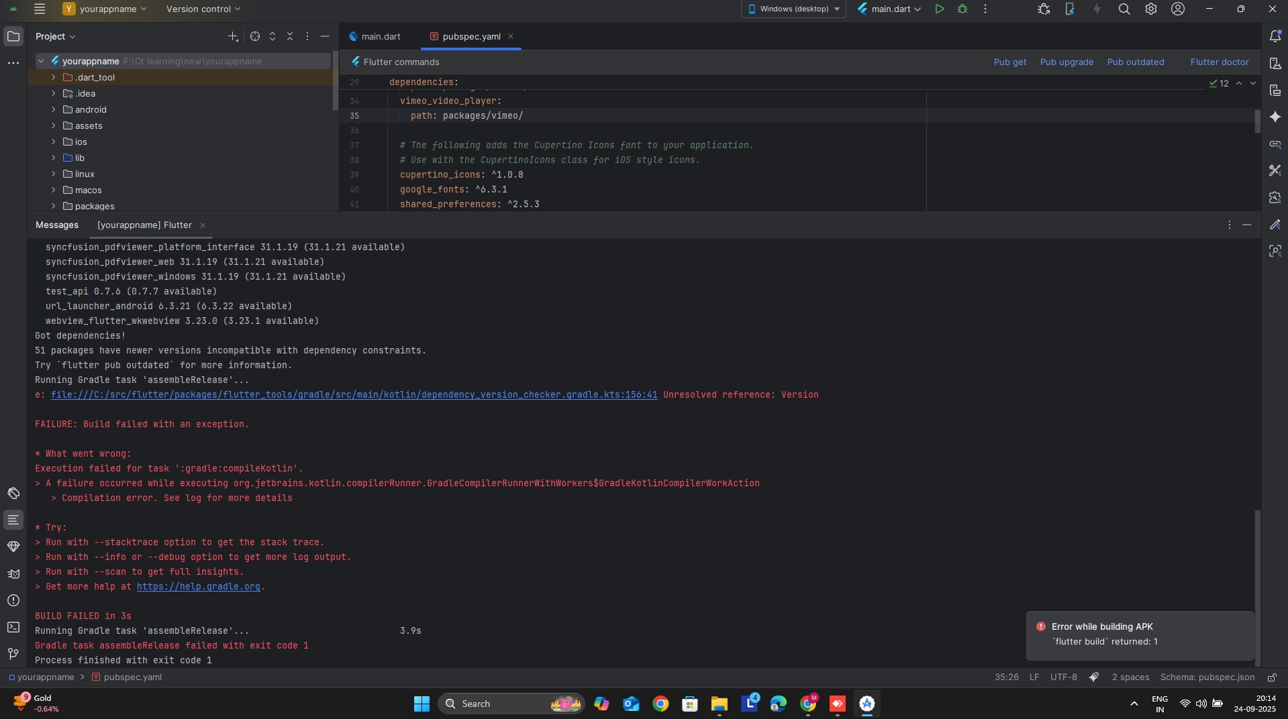Toggle the Messages tool window button
The height and width of the screenshot is (719, 1288).
[13, 520]
